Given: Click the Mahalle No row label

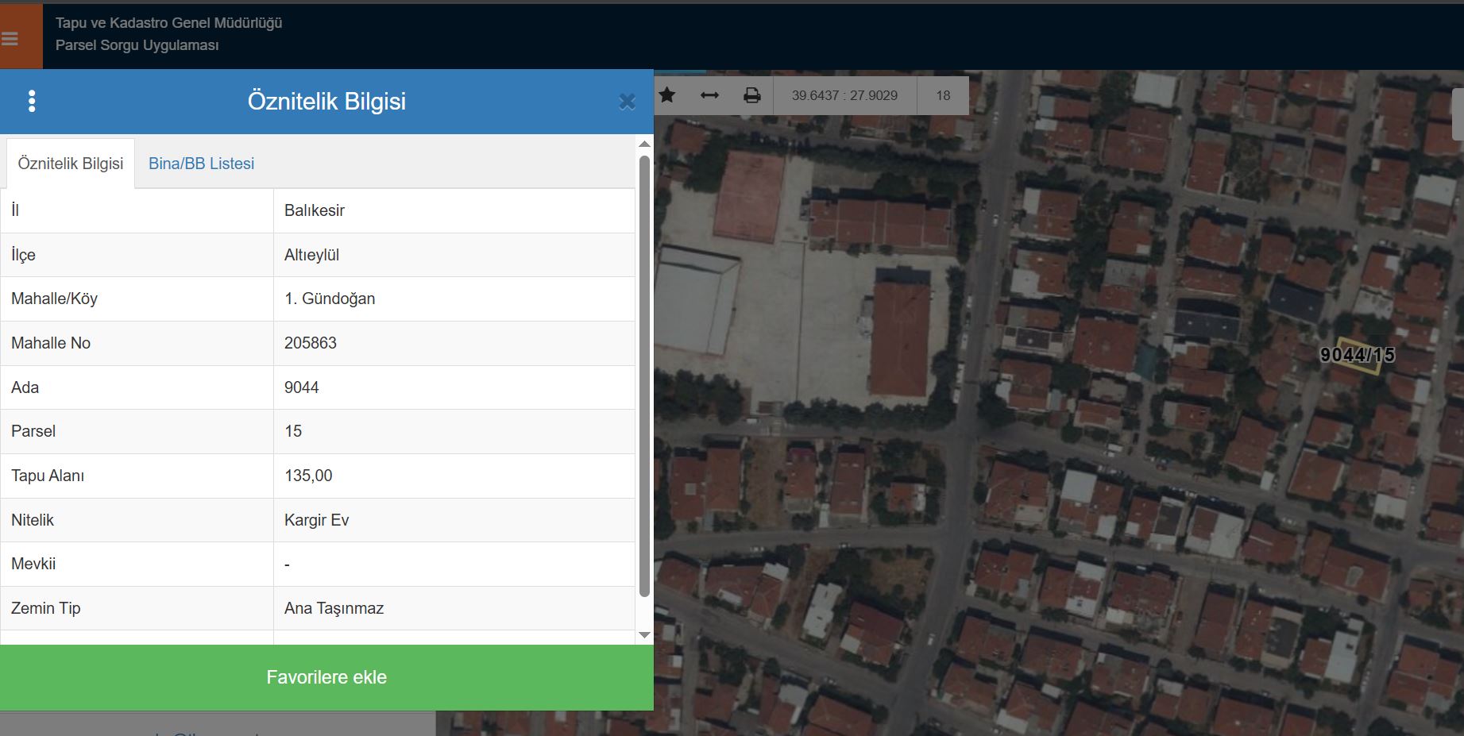Looking at the screenshot, I should (51, 343).
